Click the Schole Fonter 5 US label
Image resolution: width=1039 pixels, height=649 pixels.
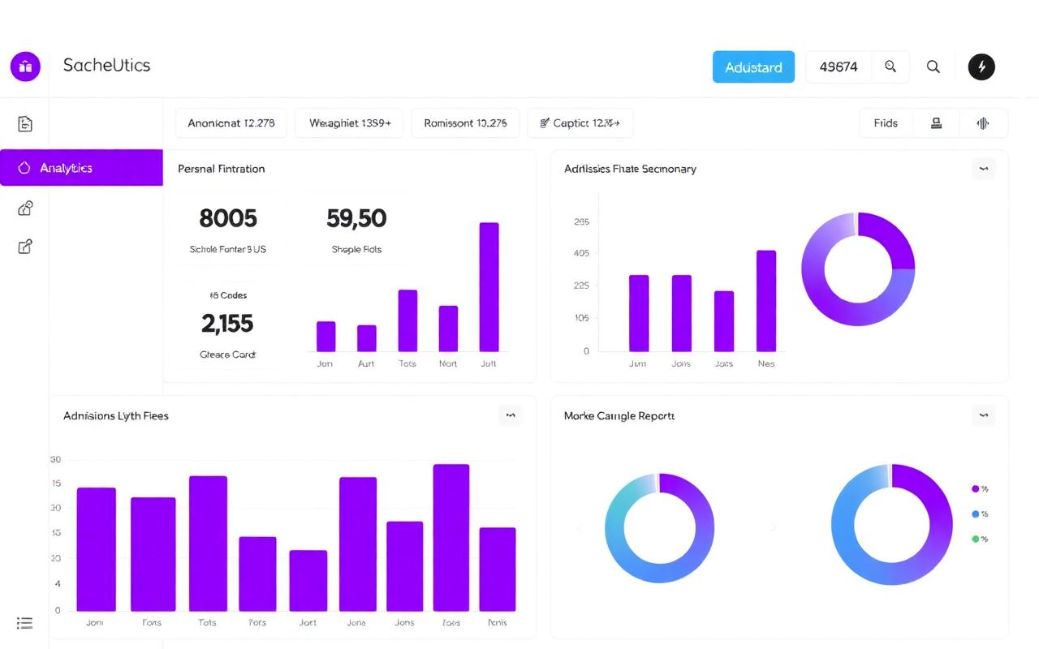point(227,250)
